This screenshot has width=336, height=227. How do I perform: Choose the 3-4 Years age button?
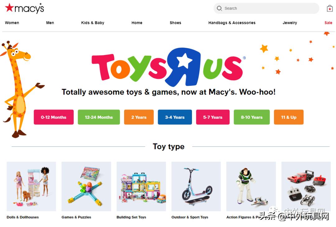[175, 117]
